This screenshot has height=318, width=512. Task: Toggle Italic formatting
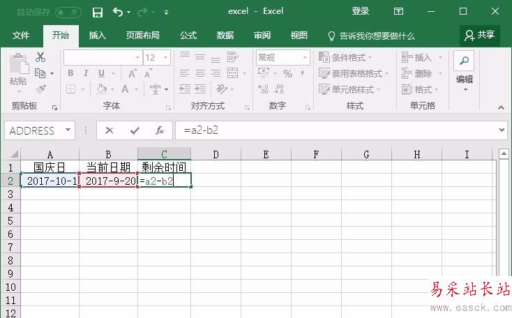(x=86, y=73)
